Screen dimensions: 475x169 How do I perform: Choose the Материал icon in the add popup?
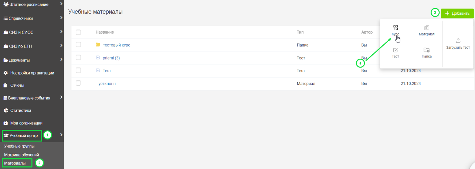point(427,28)
